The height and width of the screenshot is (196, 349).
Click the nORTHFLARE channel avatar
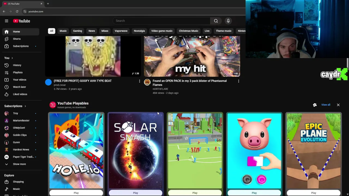click(147, 82)
